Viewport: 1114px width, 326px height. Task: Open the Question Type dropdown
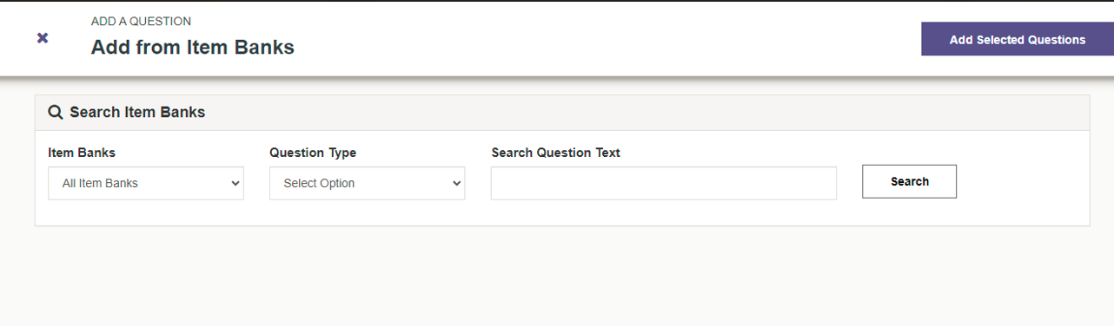click(368, 183)
